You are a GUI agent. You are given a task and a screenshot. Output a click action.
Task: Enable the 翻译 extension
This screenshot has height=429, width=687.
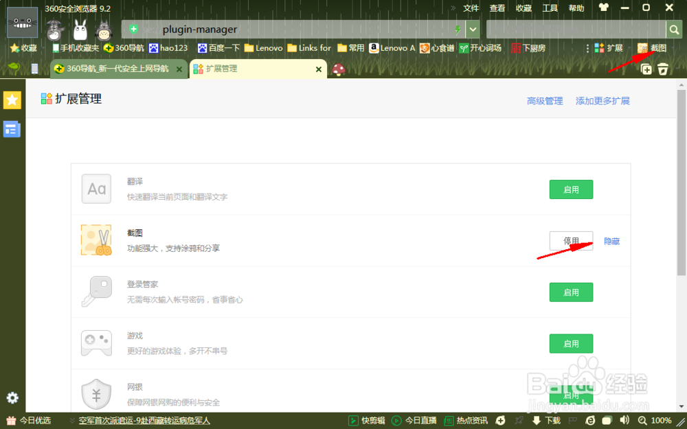click(x=571, y=189)
